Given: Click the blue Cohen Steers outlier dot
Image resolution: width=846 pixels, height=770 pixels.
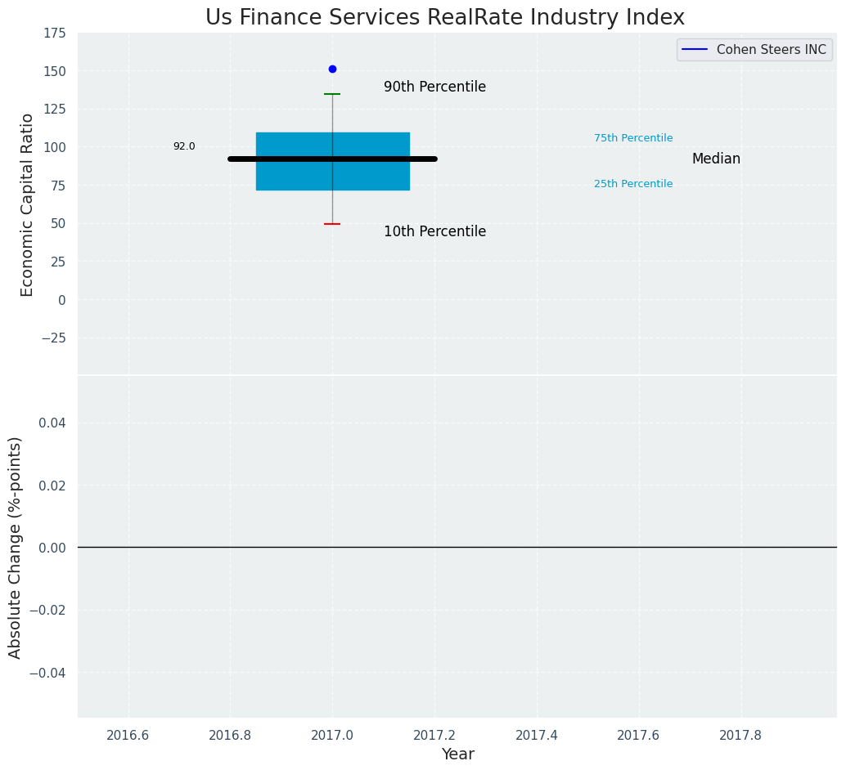Looking at the screenshot, I should (x=332, y=69).
